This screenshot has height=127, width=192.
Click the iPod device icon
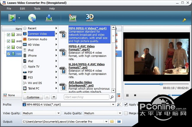pyautogui.click(x=25, y=50)
